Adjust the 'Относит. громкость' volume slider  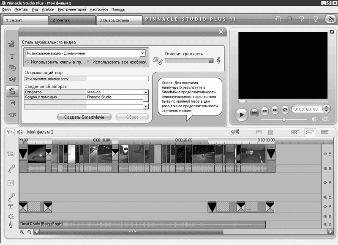(x=189, y=61)
